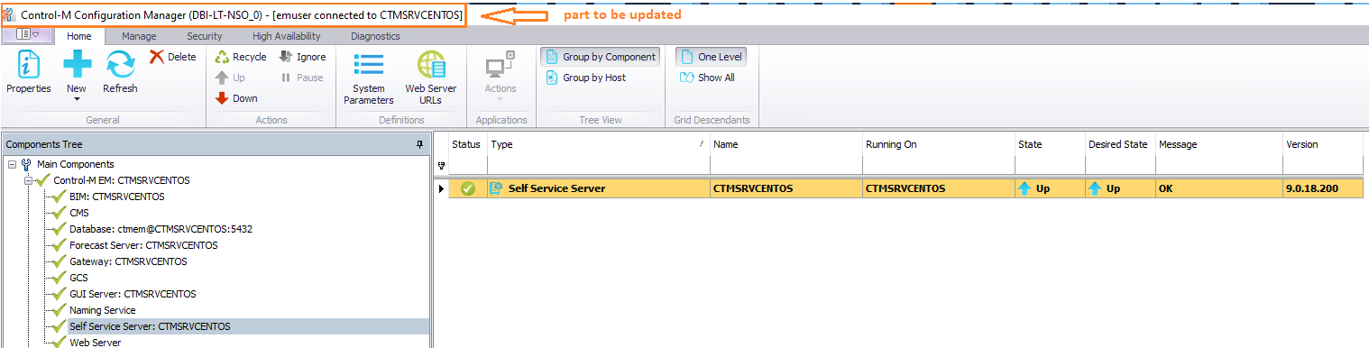Screen dimensions: 1369x348
Task: Sort grid by State column
Action: tap(1050, 144)
